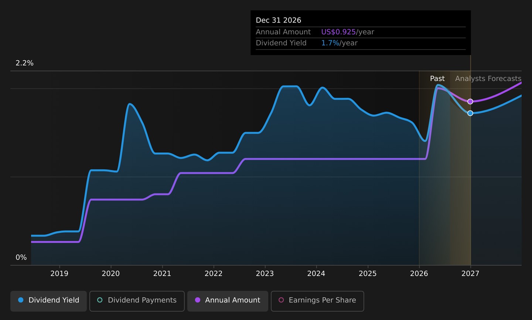532x320 pixels.
Task: Click the 'Past' label on the chart
Action: tap(437, 79)
